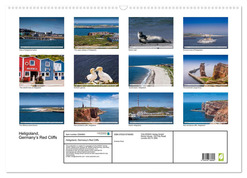Click the boxed 'Heligoland, Germany's Red Cliffs' title

pos(82,140)
